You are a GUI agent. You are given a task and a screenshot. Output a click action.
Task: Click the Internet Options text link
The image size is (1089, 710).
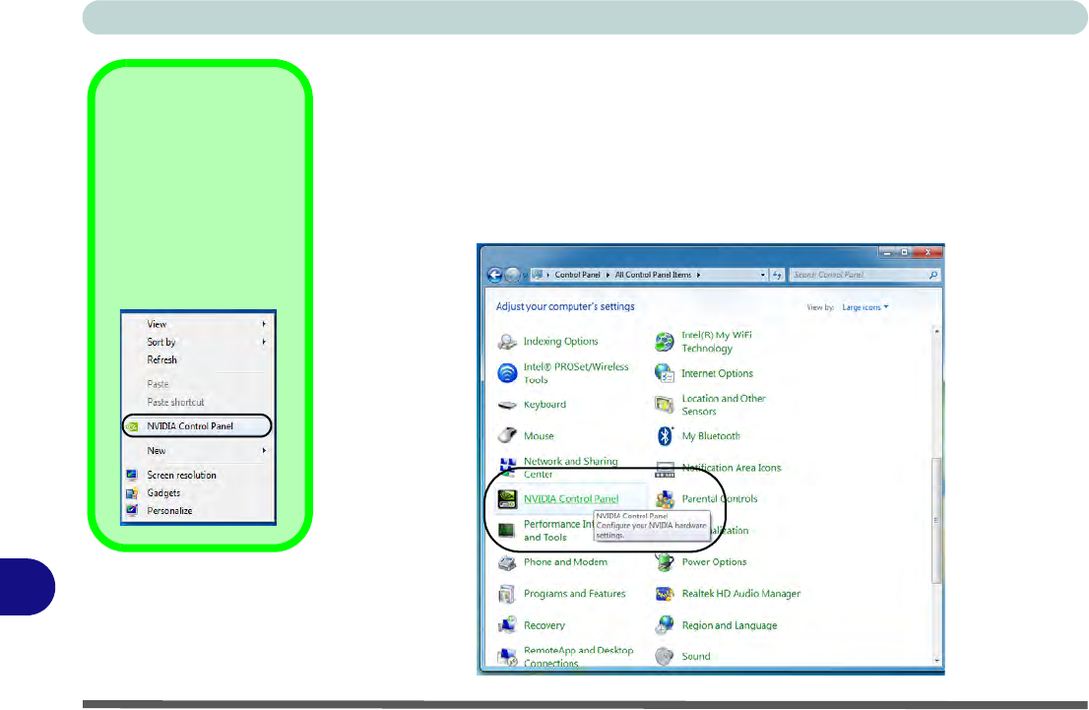coord(718,374)
